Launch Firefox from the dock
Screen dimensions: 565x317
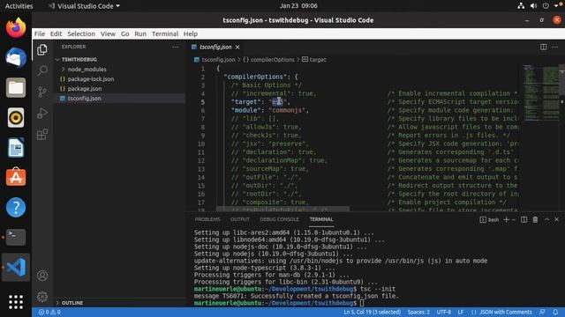pos(16,27)
